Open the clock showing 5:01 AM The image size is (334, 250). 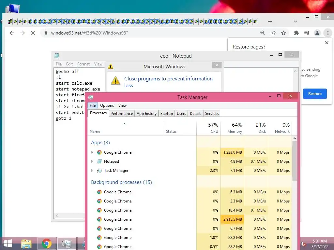[320, 244]
